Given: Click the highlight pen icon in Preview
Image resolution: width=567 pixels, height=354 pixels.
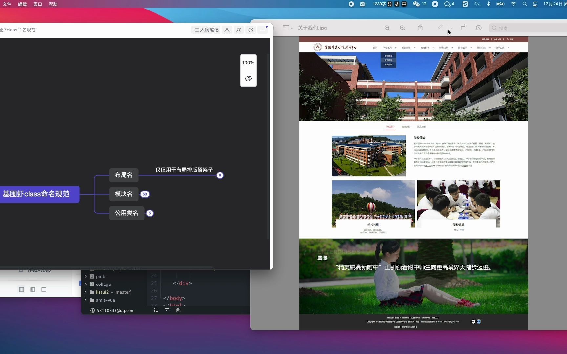Looking at the screenshot, I should click(x=440, y=28).
